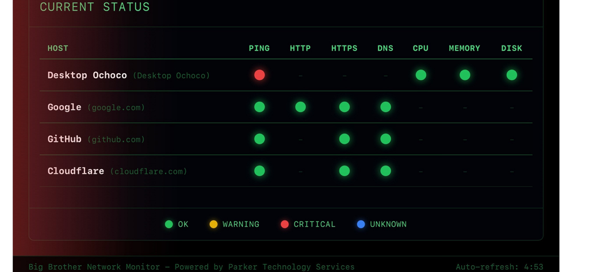
Task: Click the Google DNS status dot
Action: click(385, 107)
